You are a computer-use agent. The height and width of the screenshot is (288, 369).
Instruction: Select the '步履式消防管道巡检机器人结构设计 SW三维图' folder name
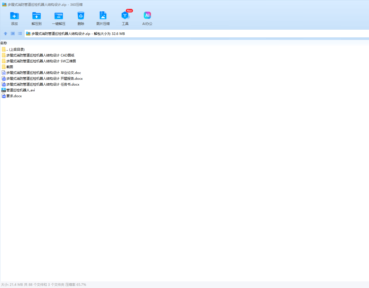click(x=41, y=61)
